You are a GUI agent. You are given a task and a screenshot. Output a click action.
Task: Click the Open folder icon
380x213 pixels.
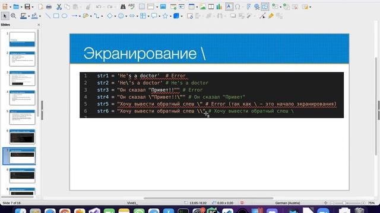point(16,7)
